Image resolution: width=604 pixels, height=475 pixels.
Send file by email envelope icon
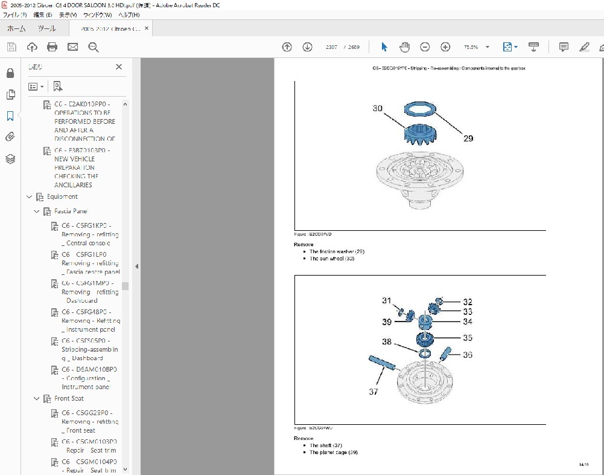73,47
